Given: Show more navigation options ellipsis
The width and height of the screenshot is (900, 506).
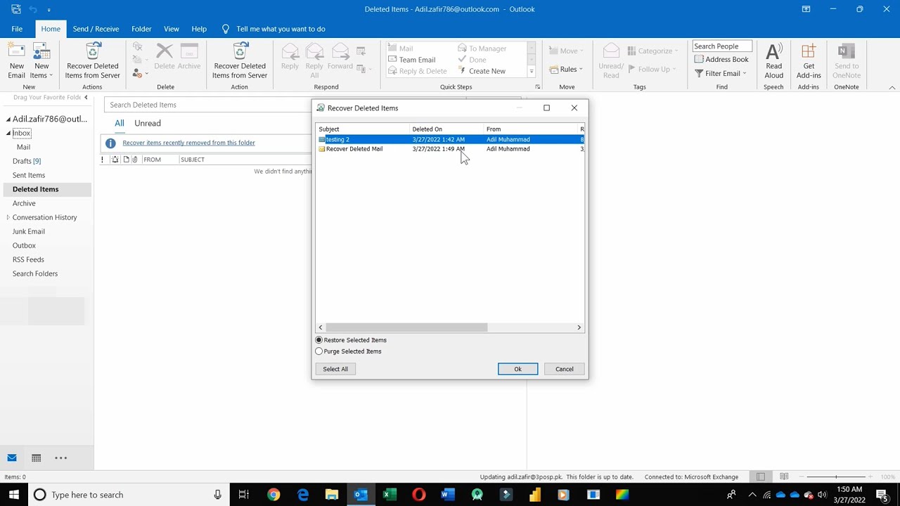Looking at the screenshot, I should point(60,458).
